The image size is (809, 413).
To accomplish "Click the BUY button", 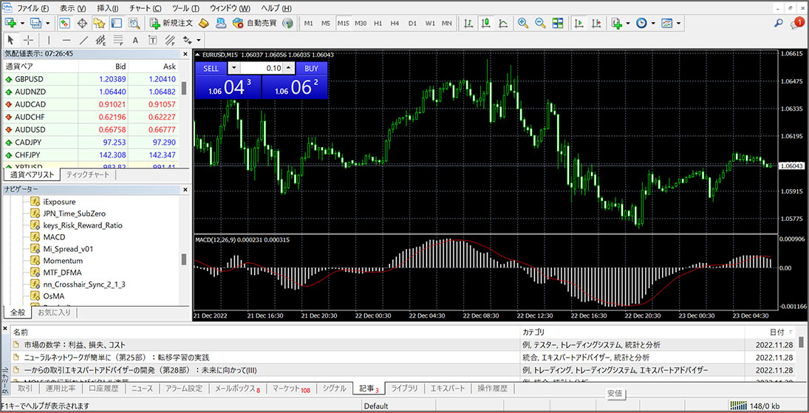I will click(311, 68).
